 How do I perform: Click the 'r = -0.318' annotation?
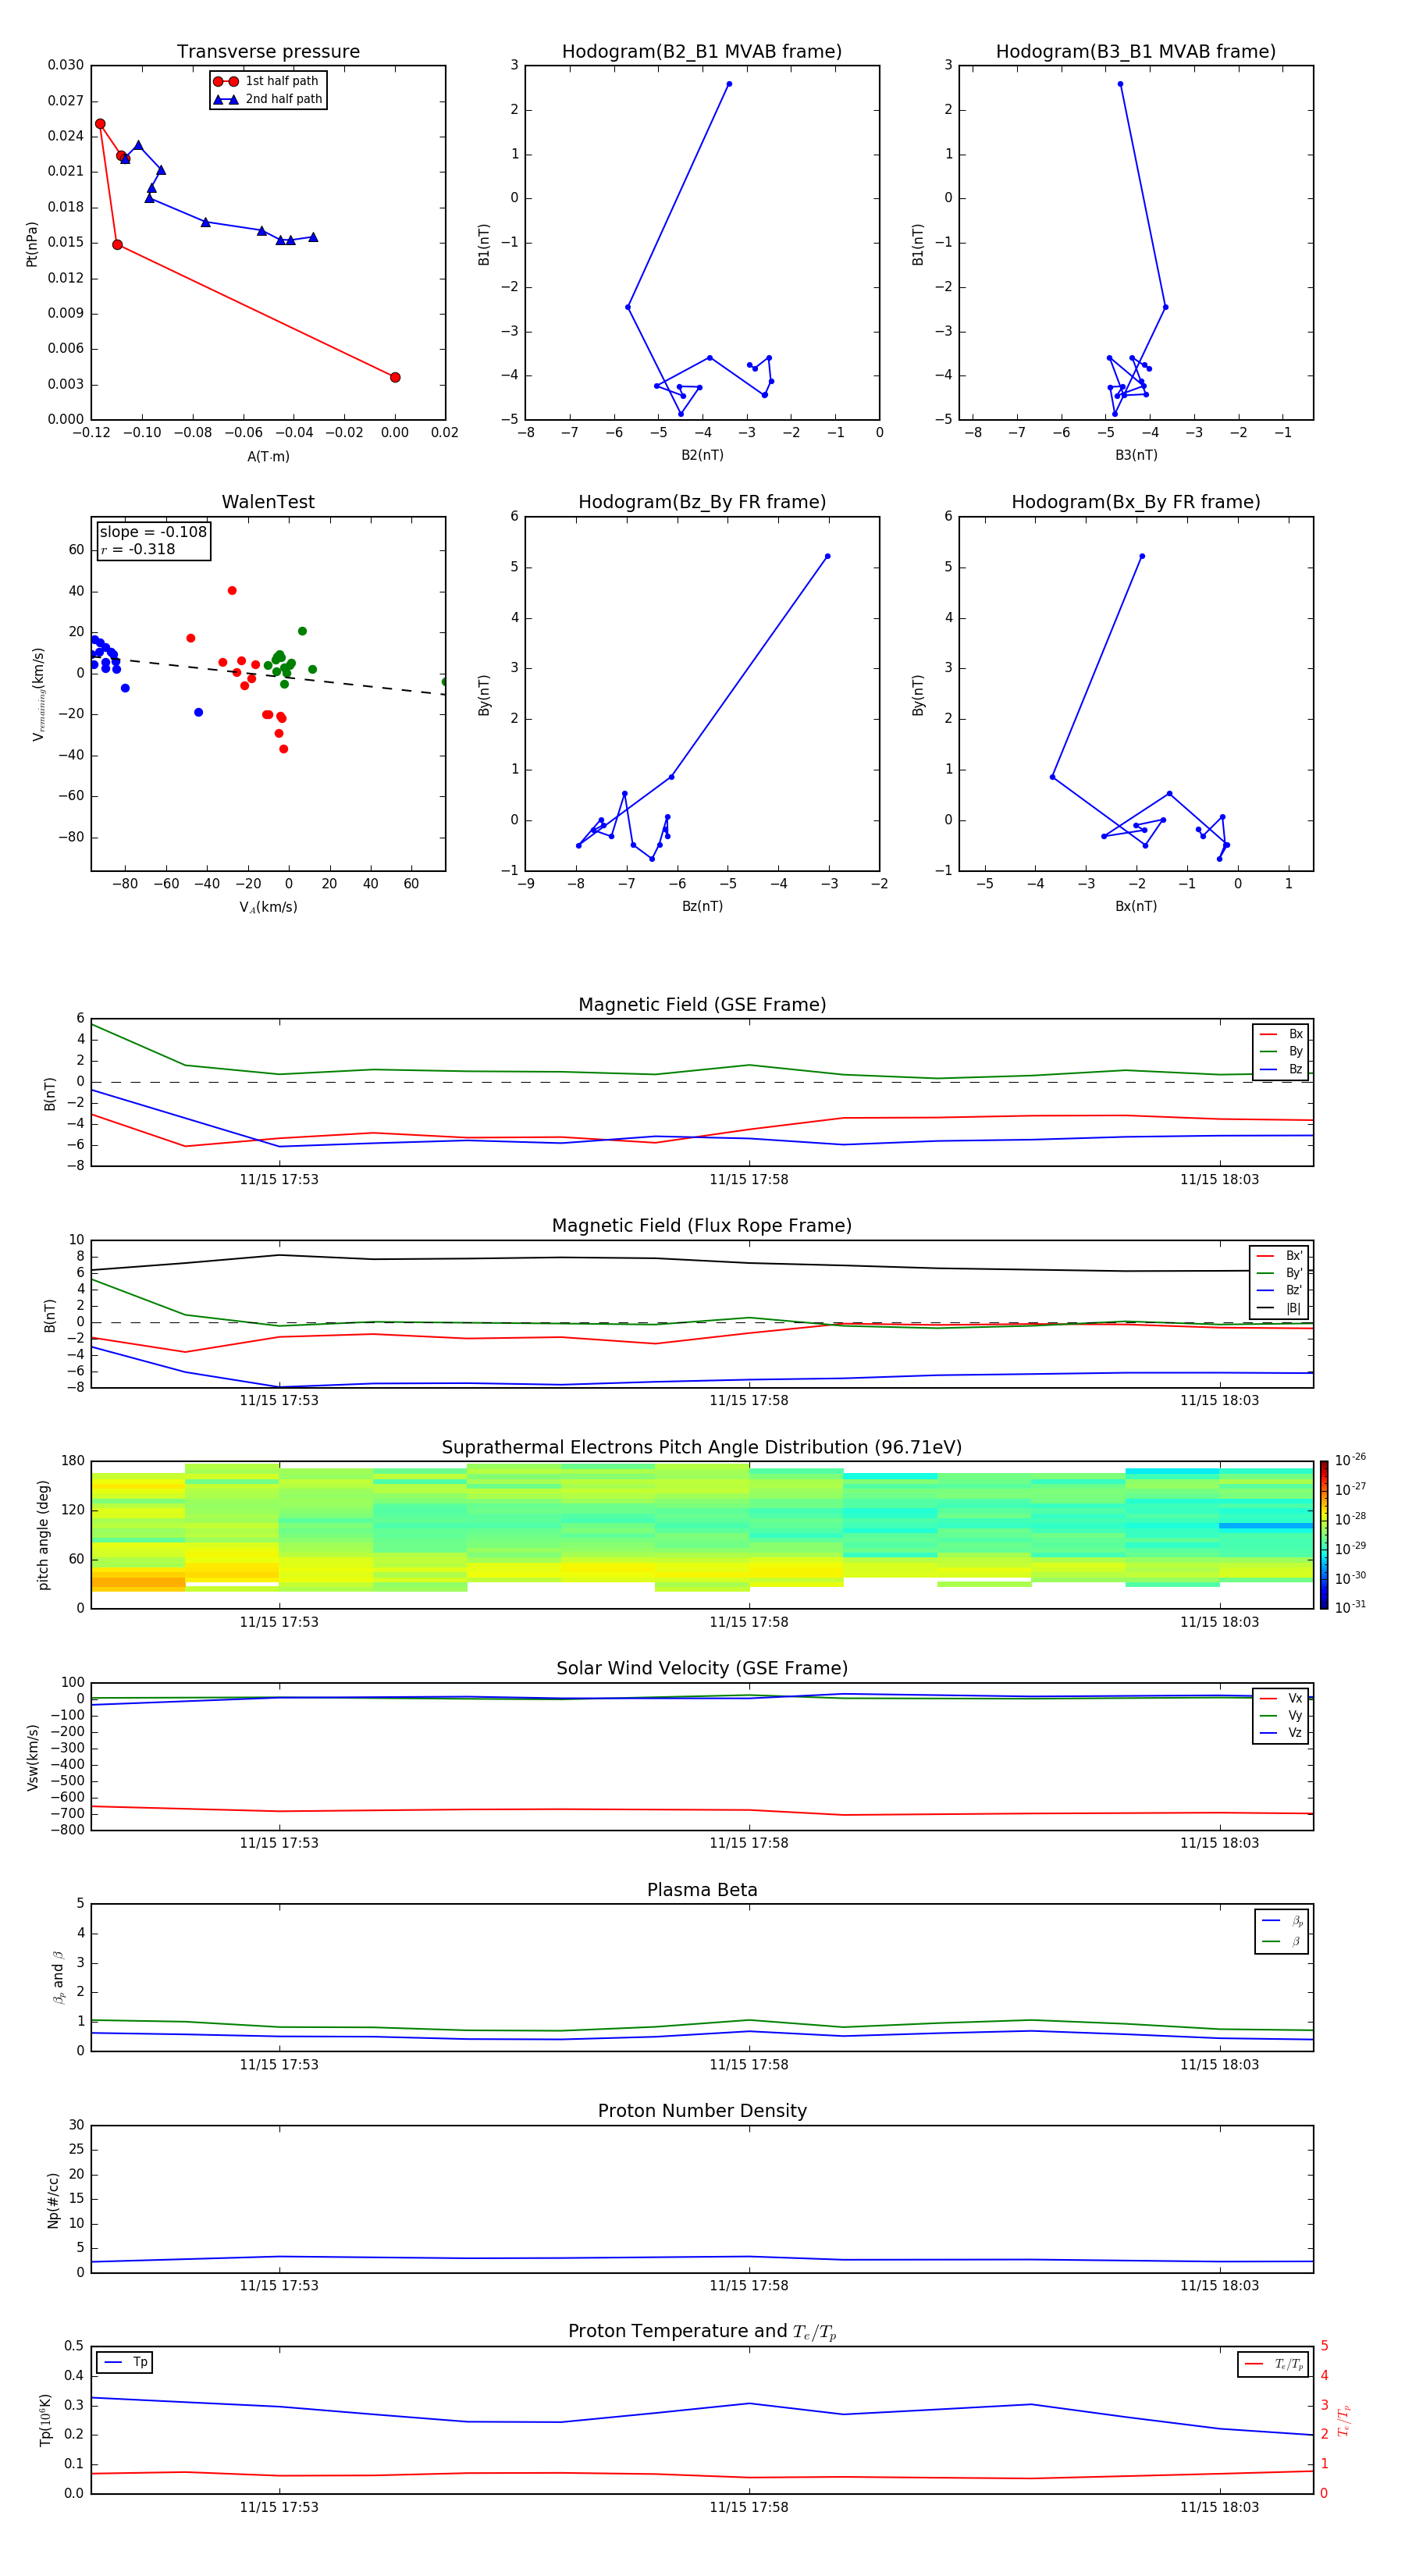(138, 549)
